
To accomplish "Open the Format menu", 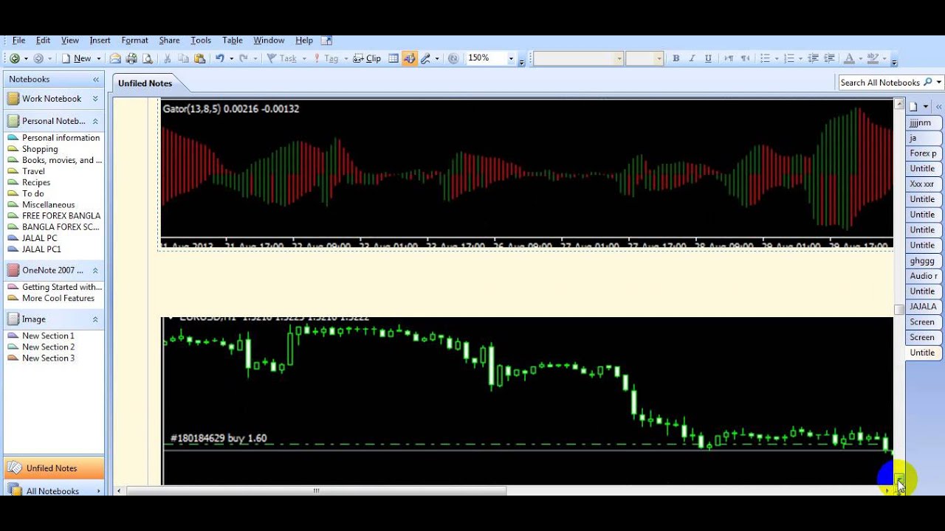I will [x=134, y=41].
